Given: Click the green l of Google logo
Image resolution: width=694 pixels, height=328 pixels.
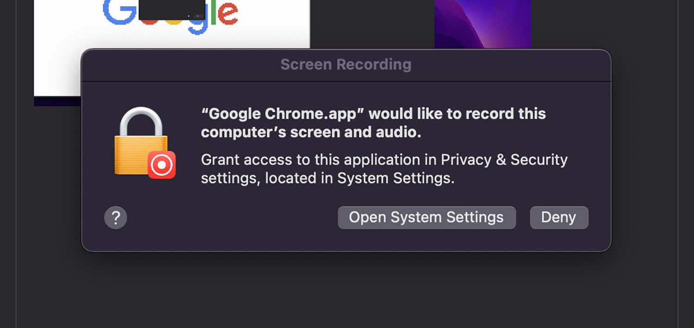Looking at the screenshot, I should point(213,12).
